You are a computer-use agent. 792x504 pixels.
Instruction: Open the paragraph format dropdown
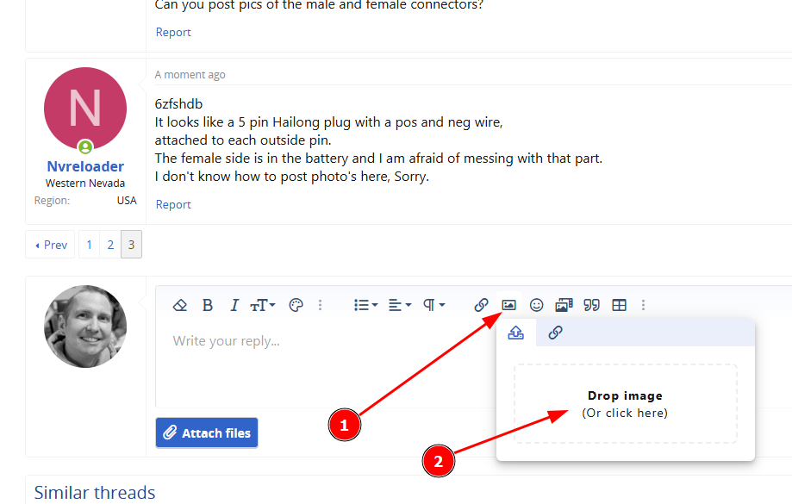[433, 305]
